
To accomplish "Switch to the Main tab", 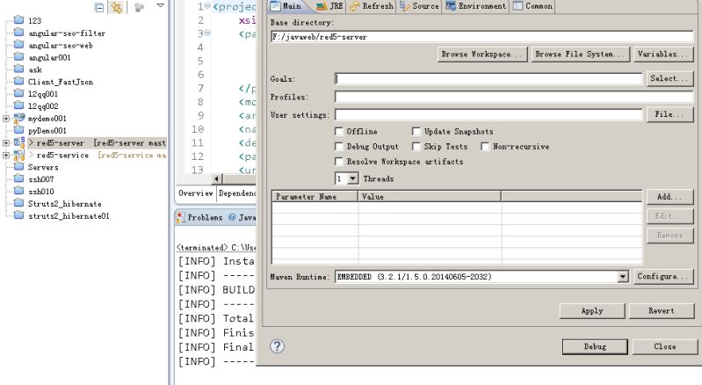I will pos(286,6).
